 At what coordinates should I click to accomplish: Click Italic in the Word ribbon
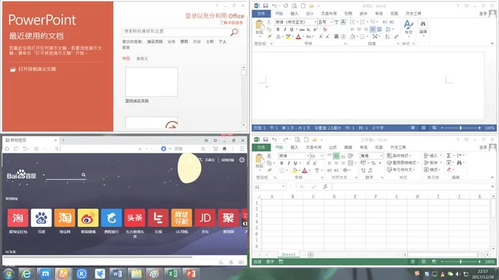285,29
